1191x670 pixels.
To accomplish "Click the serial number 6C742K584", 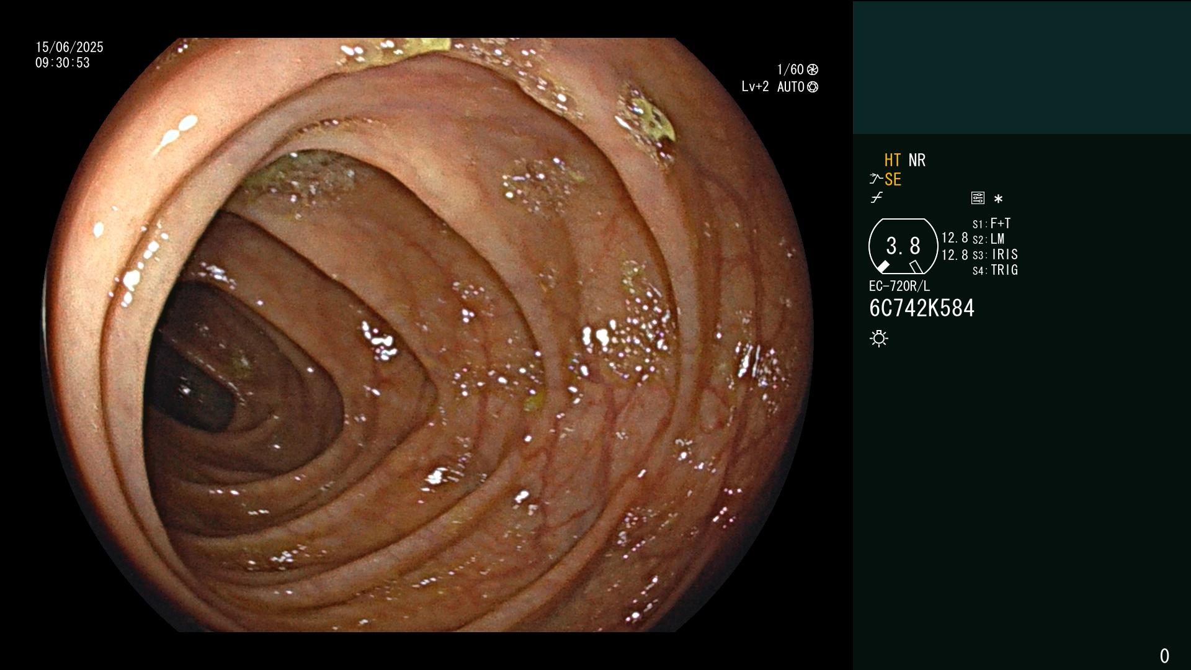I will pos(922,308).
